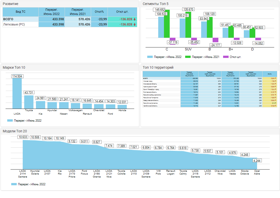The width and height of the screenshot is (280, 198).
Task: Click the LADA bar in Марки chart
Action: pyautogui.click(x=17, y=93)
